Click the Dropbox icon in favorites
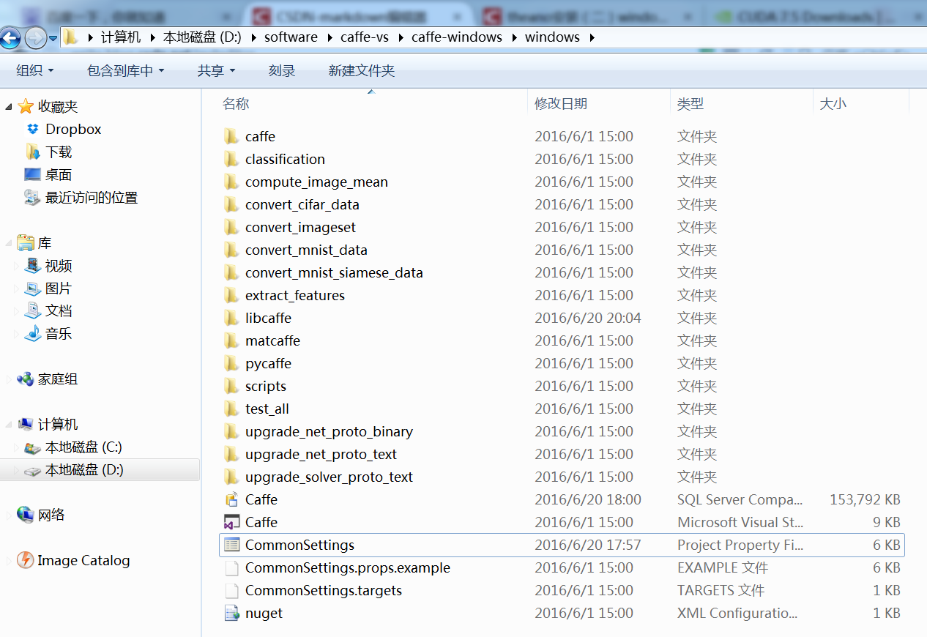This screenshot has height=637, width=927. [x=32, y=130]
